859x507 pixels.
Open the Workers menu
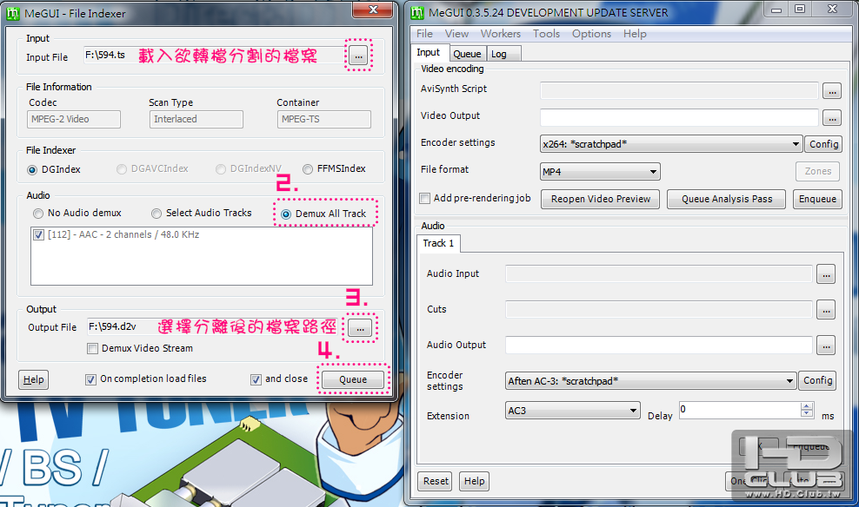[x=501, y=34]
